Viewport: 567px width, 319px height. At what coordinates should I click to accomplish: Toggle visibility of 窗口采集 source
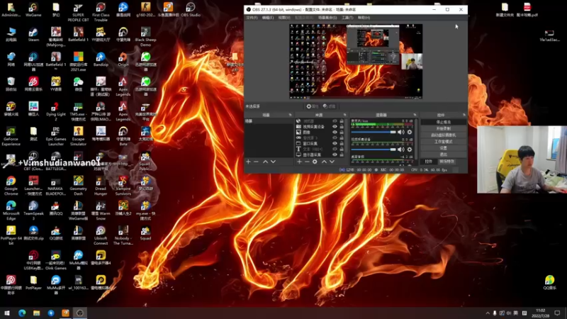tap(335, 143)
